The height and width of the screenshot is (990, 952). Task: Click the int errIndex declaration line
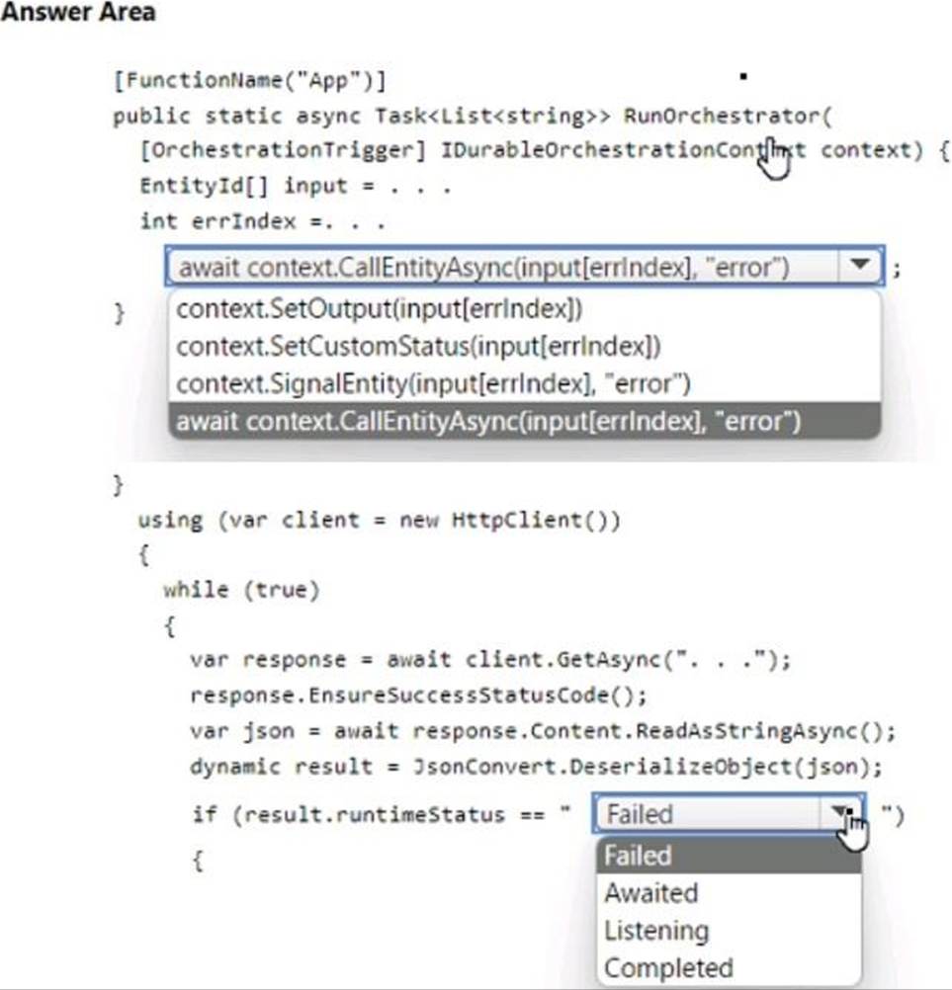pos(262,221)
